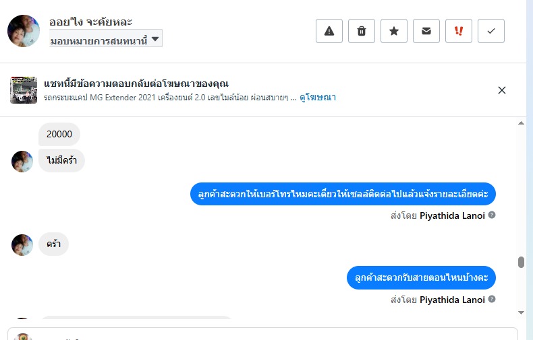Click info icon beside last Piyathida Lanoi

pyautogui.click(x=492, y=299)
